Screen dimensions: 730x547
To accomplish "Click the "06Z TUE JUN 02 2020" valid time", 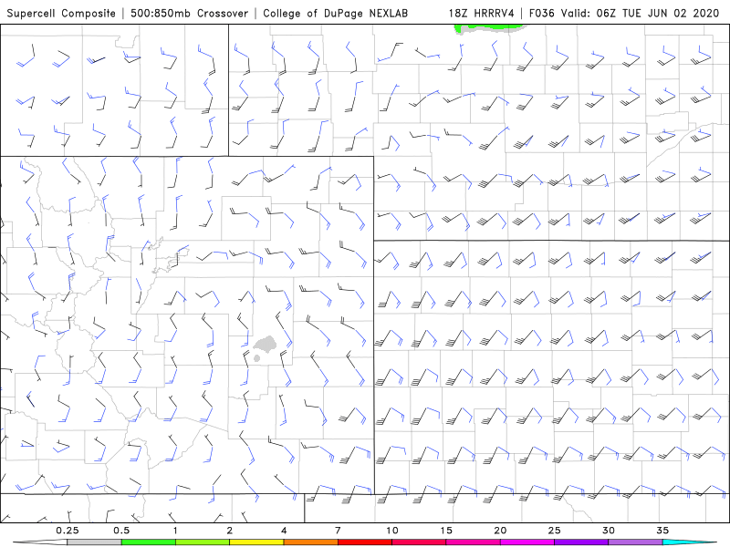I will point(658,13).
